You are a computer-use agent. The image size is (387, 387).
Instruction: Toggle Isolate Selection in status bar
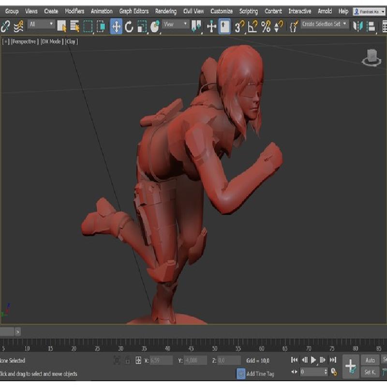coord(117,360)
